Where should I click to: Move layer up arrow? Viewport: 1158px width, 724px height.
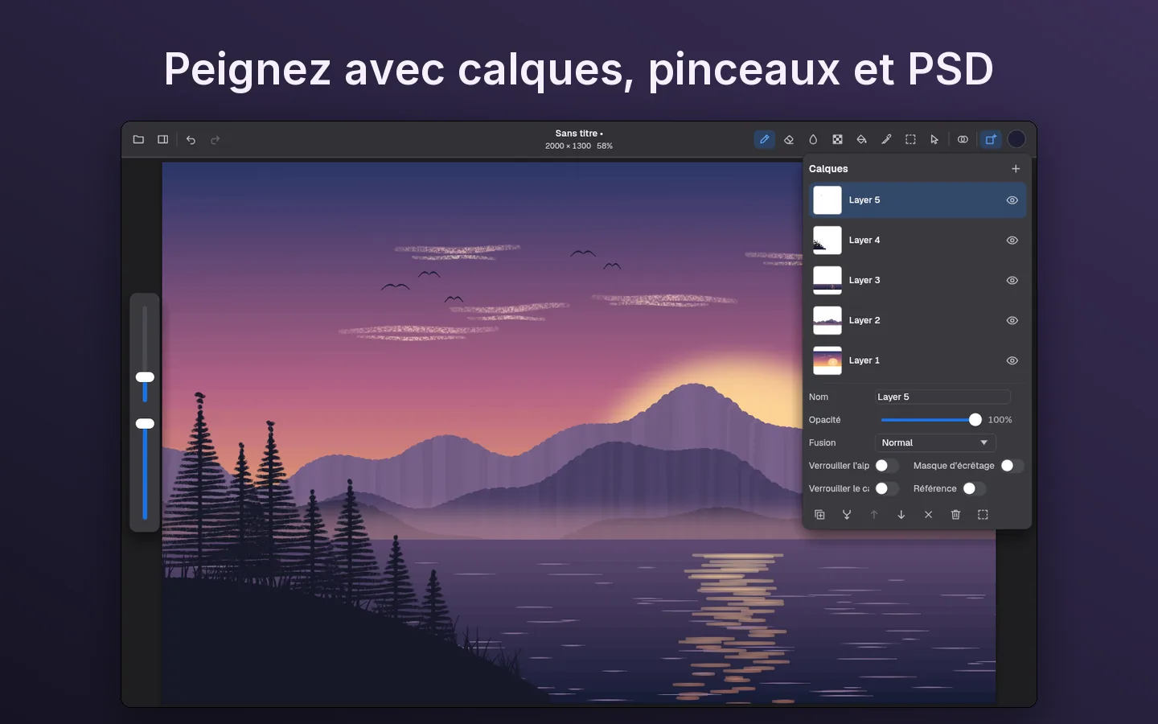[874, 515]
